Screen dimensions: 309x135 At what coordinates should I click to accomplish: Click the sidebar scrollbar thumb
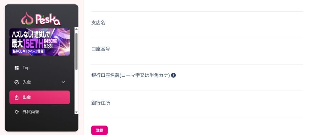pos(76,51)
